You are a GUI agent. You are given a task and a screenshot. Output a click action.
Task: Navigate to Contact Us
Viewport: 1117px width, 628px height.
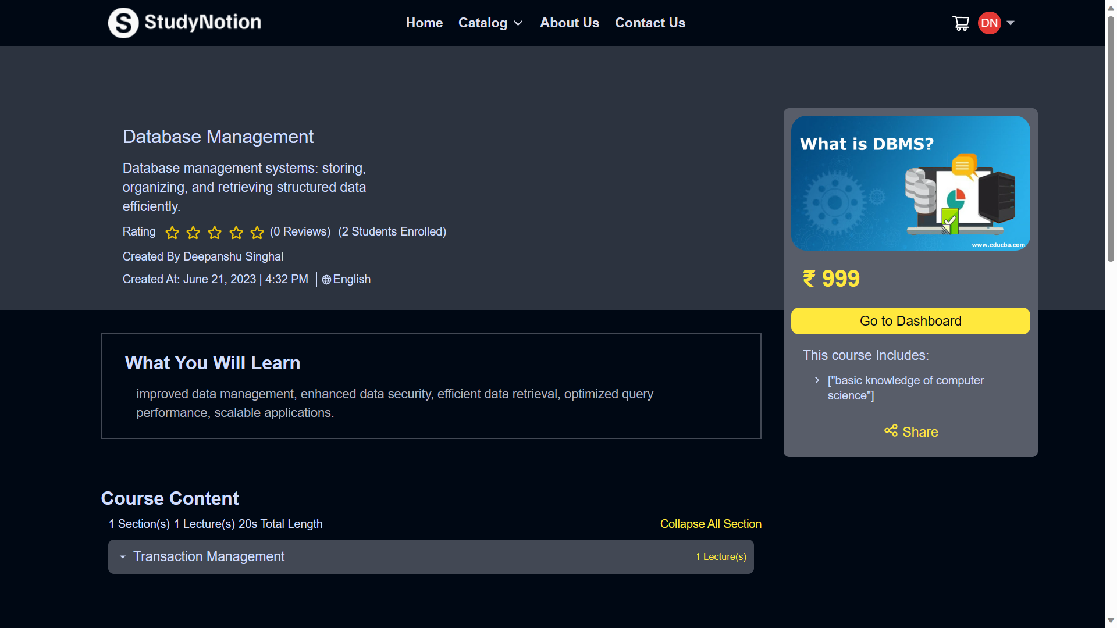650,23
